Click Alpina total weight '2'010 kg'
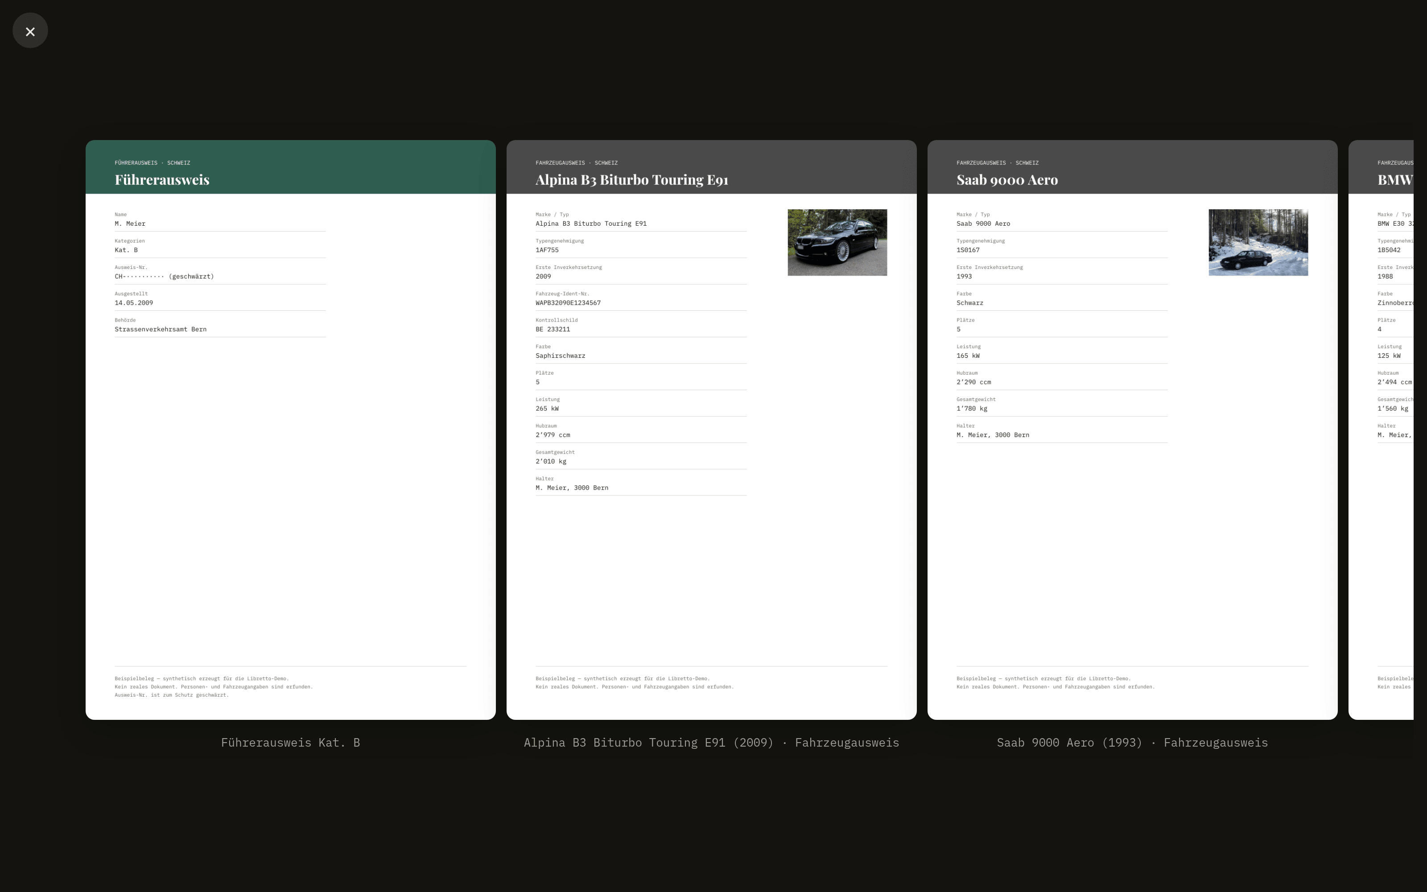 551,461
